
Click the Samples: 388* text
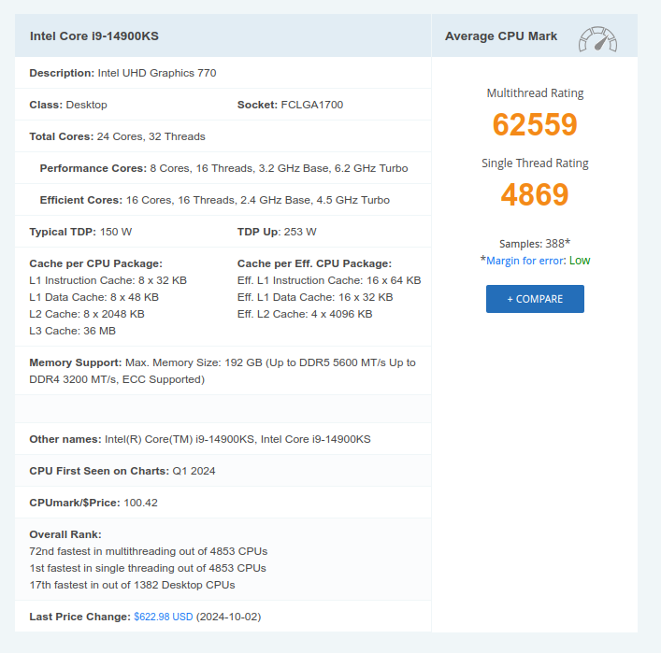(x=535, y=244)
